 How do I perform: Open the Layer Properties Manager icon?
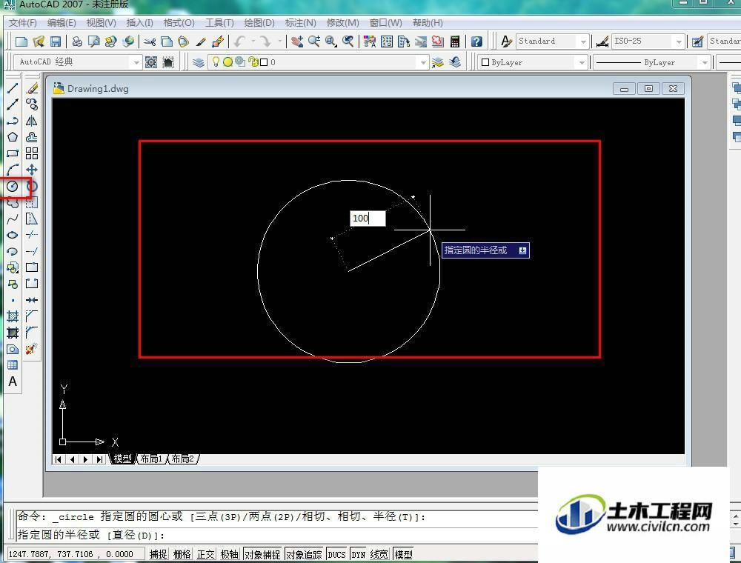[x=199, y=62]
